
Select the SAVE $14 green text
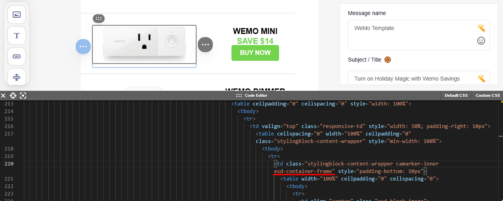pos(255,41)
